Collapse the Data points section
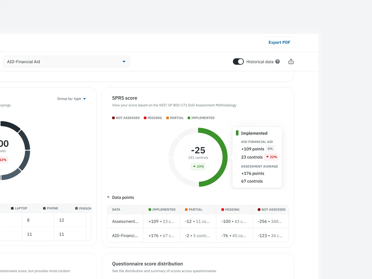 point(109,197)
